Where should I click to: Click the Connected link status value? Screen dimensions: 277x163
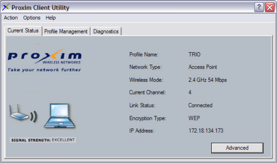pyautogui.click(x=200, y=105)
